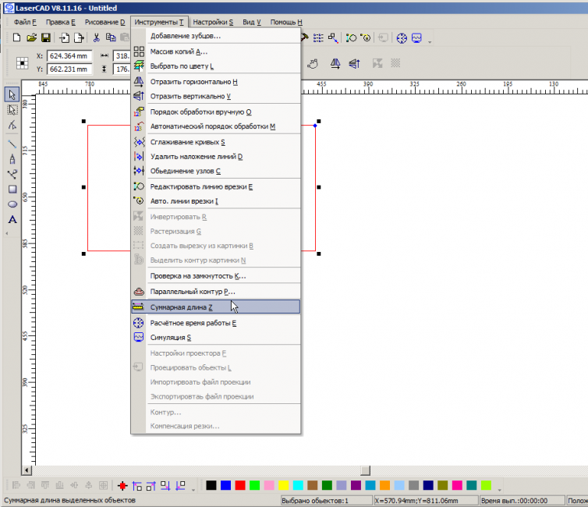
Task: Select Массив копий from the menu
Action: (x=179, y=51)
